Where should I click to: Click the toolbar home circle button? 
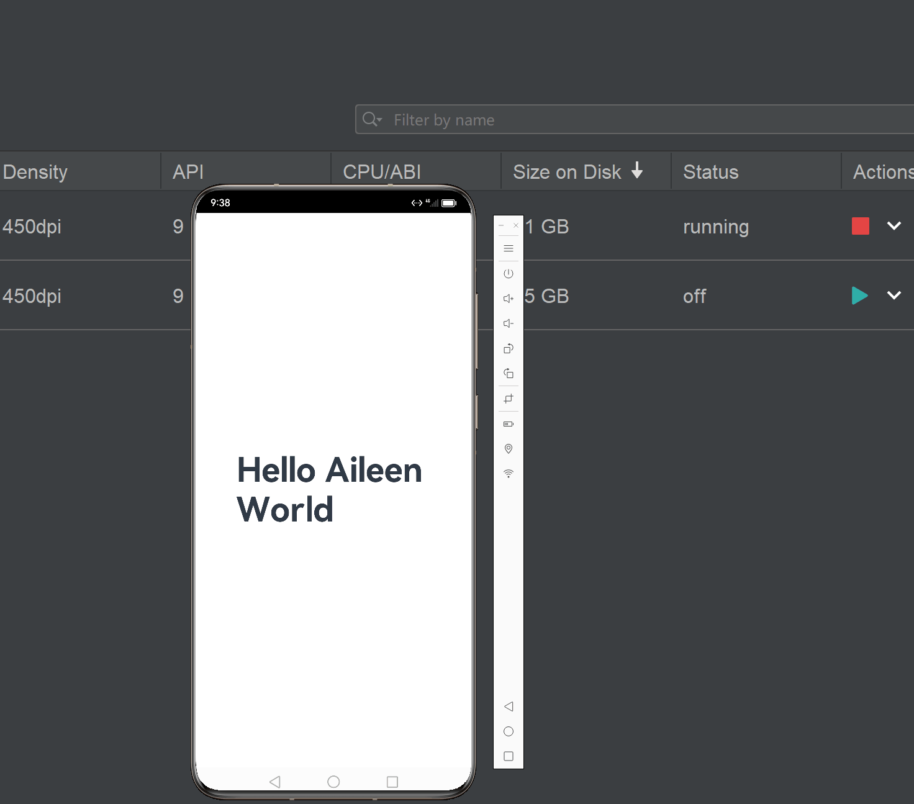point(509,731)
